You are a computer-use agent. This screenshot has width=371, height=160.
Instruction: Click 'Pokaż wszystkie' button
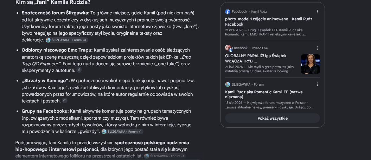point(273,118)
